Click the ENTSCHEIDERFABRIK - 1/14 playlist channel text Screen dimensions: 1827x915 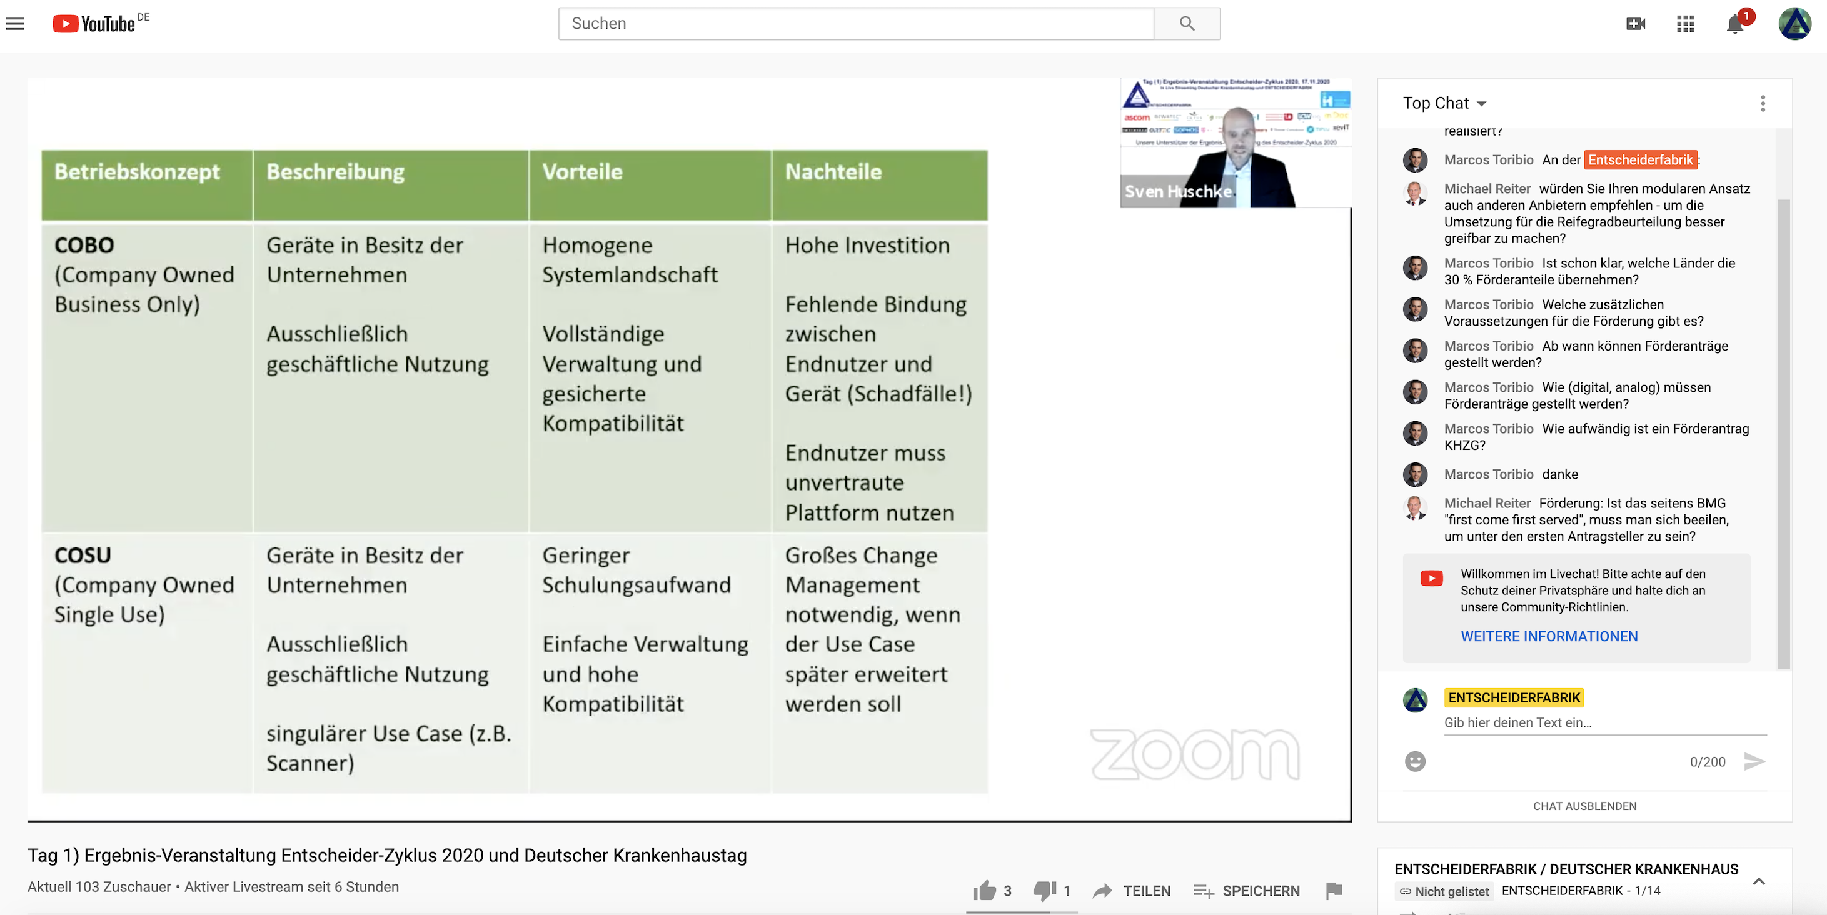coord(1581,890)
